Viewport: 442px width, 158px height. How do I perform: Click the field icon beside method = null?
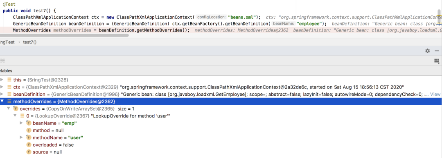click(x=29, y=130)
